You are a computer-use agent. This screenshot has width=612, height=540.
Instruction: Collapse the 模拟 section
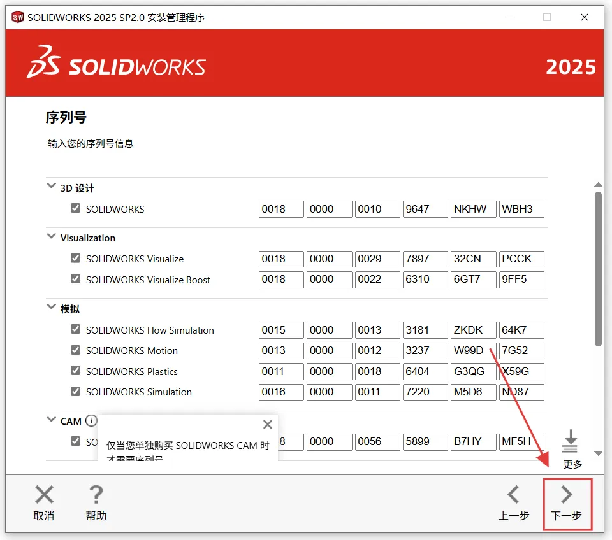(x=51, y=307)
